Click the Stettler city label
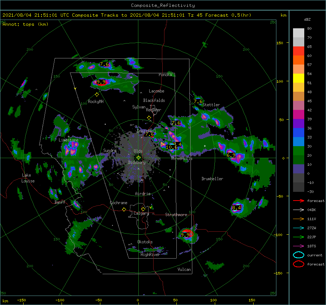 click(211, 105)
